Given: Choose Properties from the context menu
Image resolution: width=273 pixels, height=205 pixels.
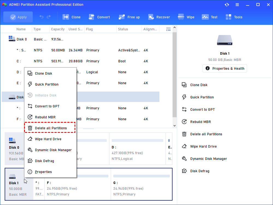Looking at the screenshot, I should [x=50, y=172].
